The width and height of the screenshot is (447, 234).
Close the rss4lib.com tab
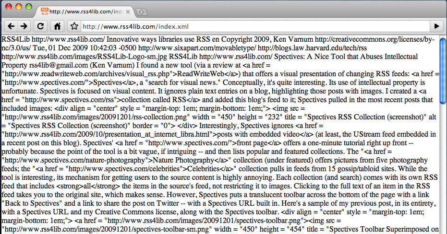128,12
